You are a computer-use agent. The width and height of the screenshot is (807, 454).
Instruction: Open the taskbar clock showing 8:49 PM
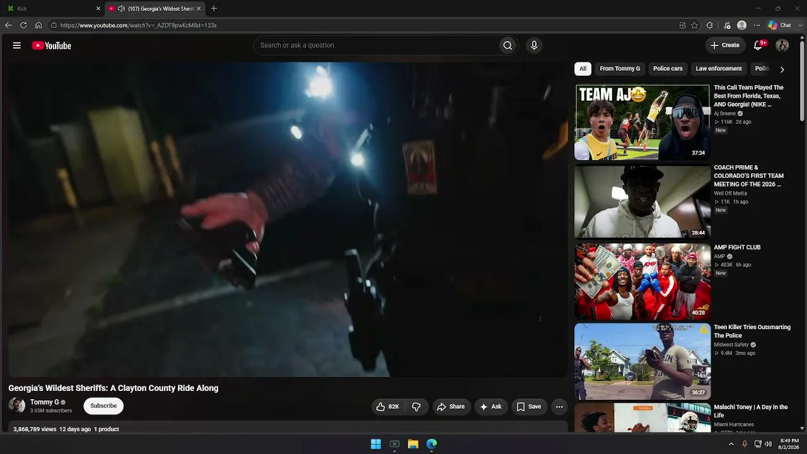pos(789,444)
